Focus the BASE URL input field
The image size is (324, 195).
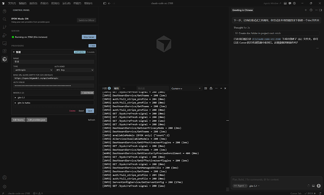(x=54, y=78)
